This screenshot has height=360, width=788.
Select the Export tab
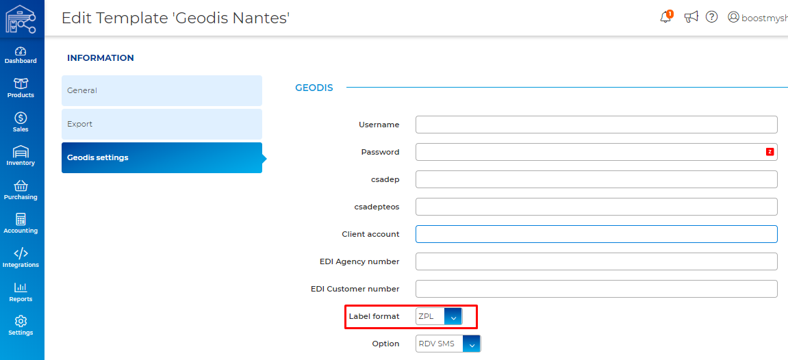(x=162, y=124)
